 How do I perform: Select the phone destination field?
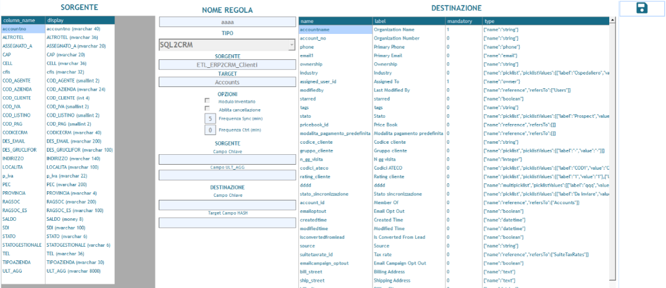(335, 47)
